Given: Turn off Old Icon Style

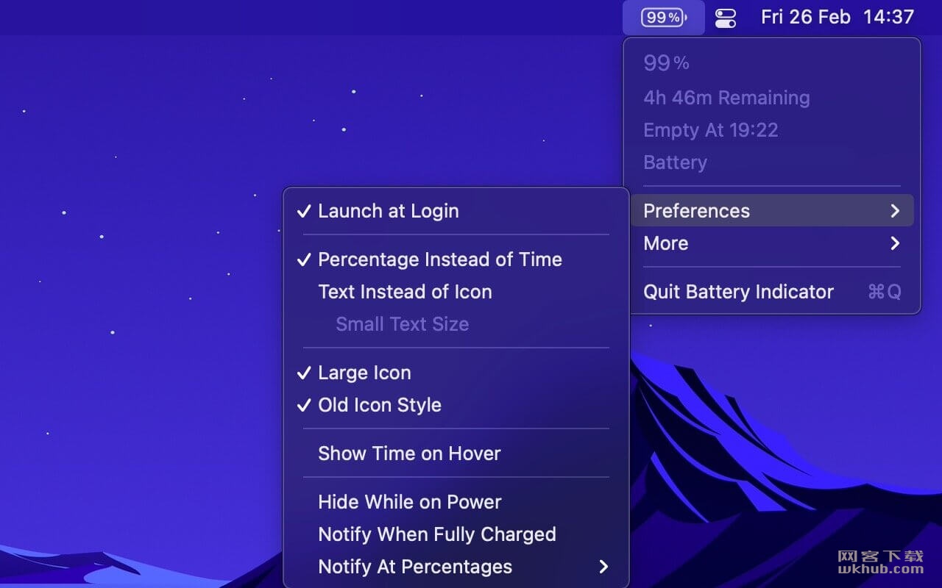Looking at the screenshot, I should point(456,405).
